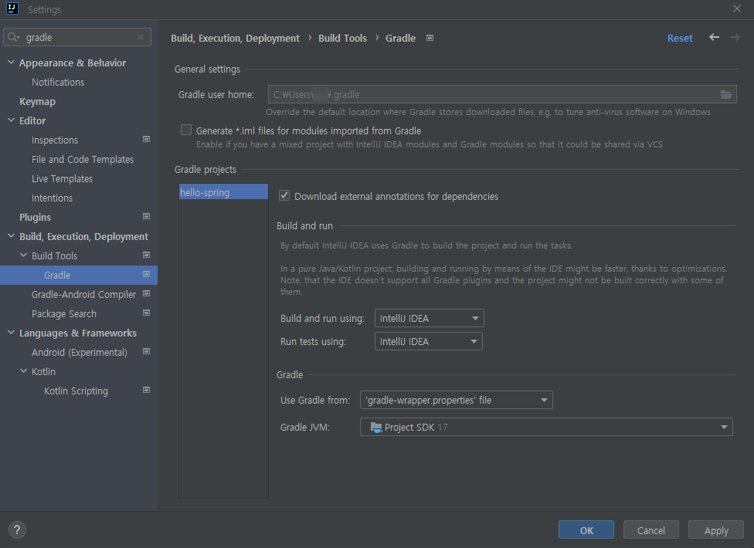Open Run tests using dropdown
Image resolution: width=754 pixels, height=548 pixels.
pyautogui.click(x=429, y=341)
